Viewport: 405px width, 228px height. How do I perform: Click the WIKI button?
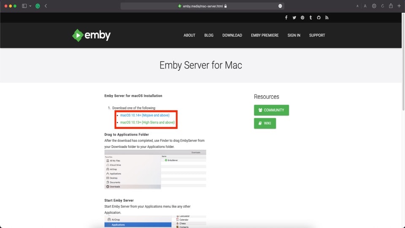265,123
